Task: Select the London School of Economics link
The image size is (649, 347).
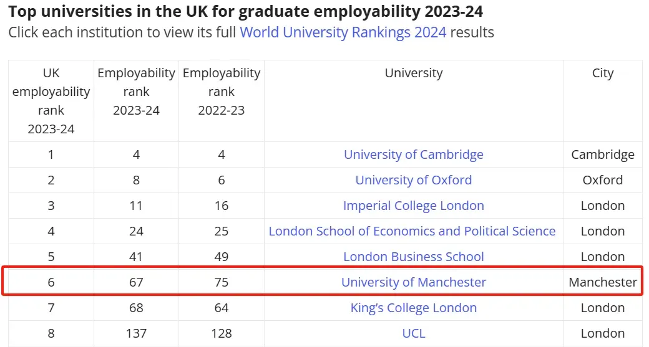Action: point(412,231)
